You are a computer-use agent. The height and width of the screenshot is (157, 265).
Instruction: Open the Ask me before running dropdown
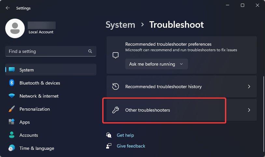[157, 64]
